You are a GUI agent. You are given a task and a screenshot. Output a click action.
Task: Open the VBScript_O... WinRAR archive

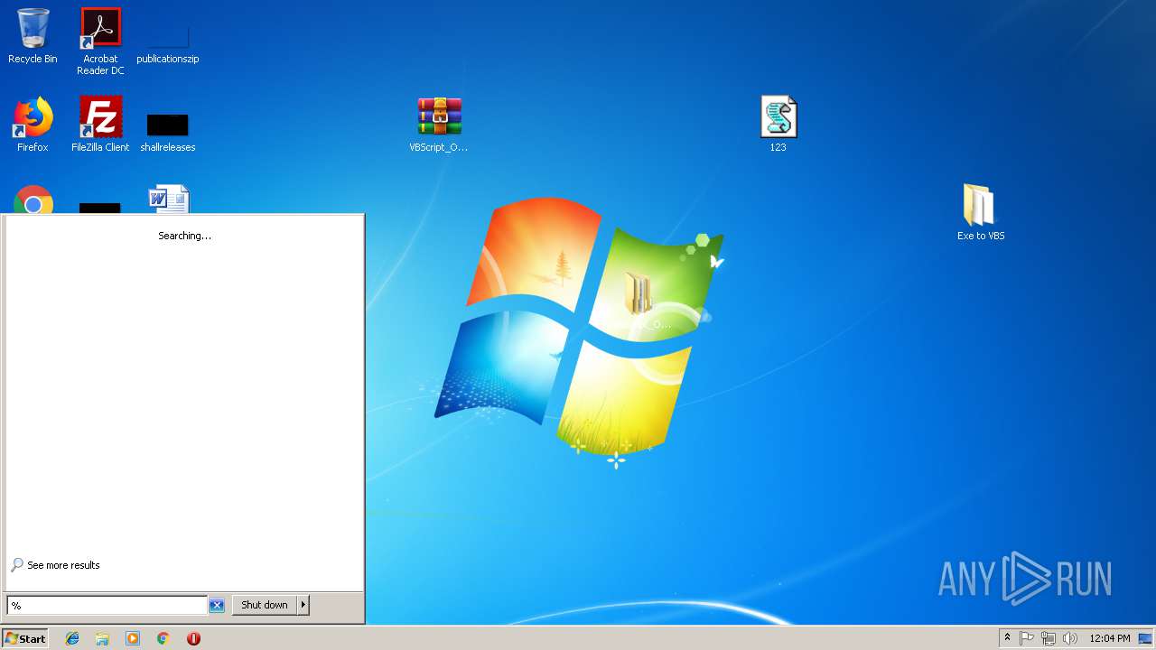tap(439, 125)
